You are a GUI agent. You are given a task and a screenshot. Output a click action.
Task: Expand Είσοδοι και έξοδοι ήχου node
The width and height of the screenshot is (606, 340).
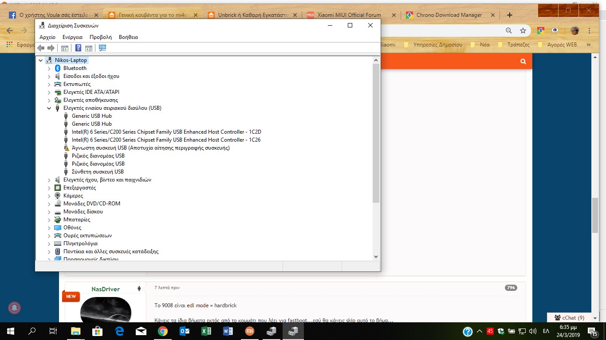[49, 76]
